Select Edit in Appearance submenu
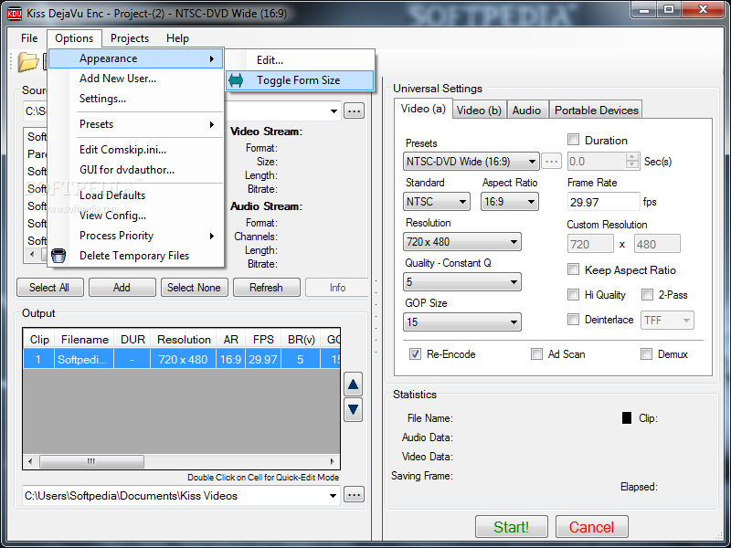 tap(301, 60)
